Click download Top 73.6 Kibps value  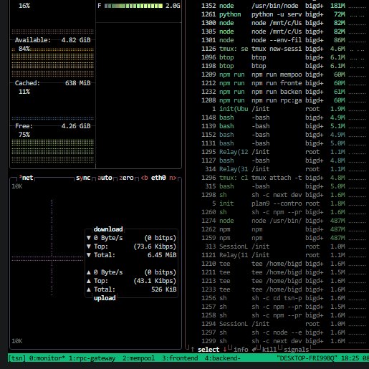(x=155, y=246)
